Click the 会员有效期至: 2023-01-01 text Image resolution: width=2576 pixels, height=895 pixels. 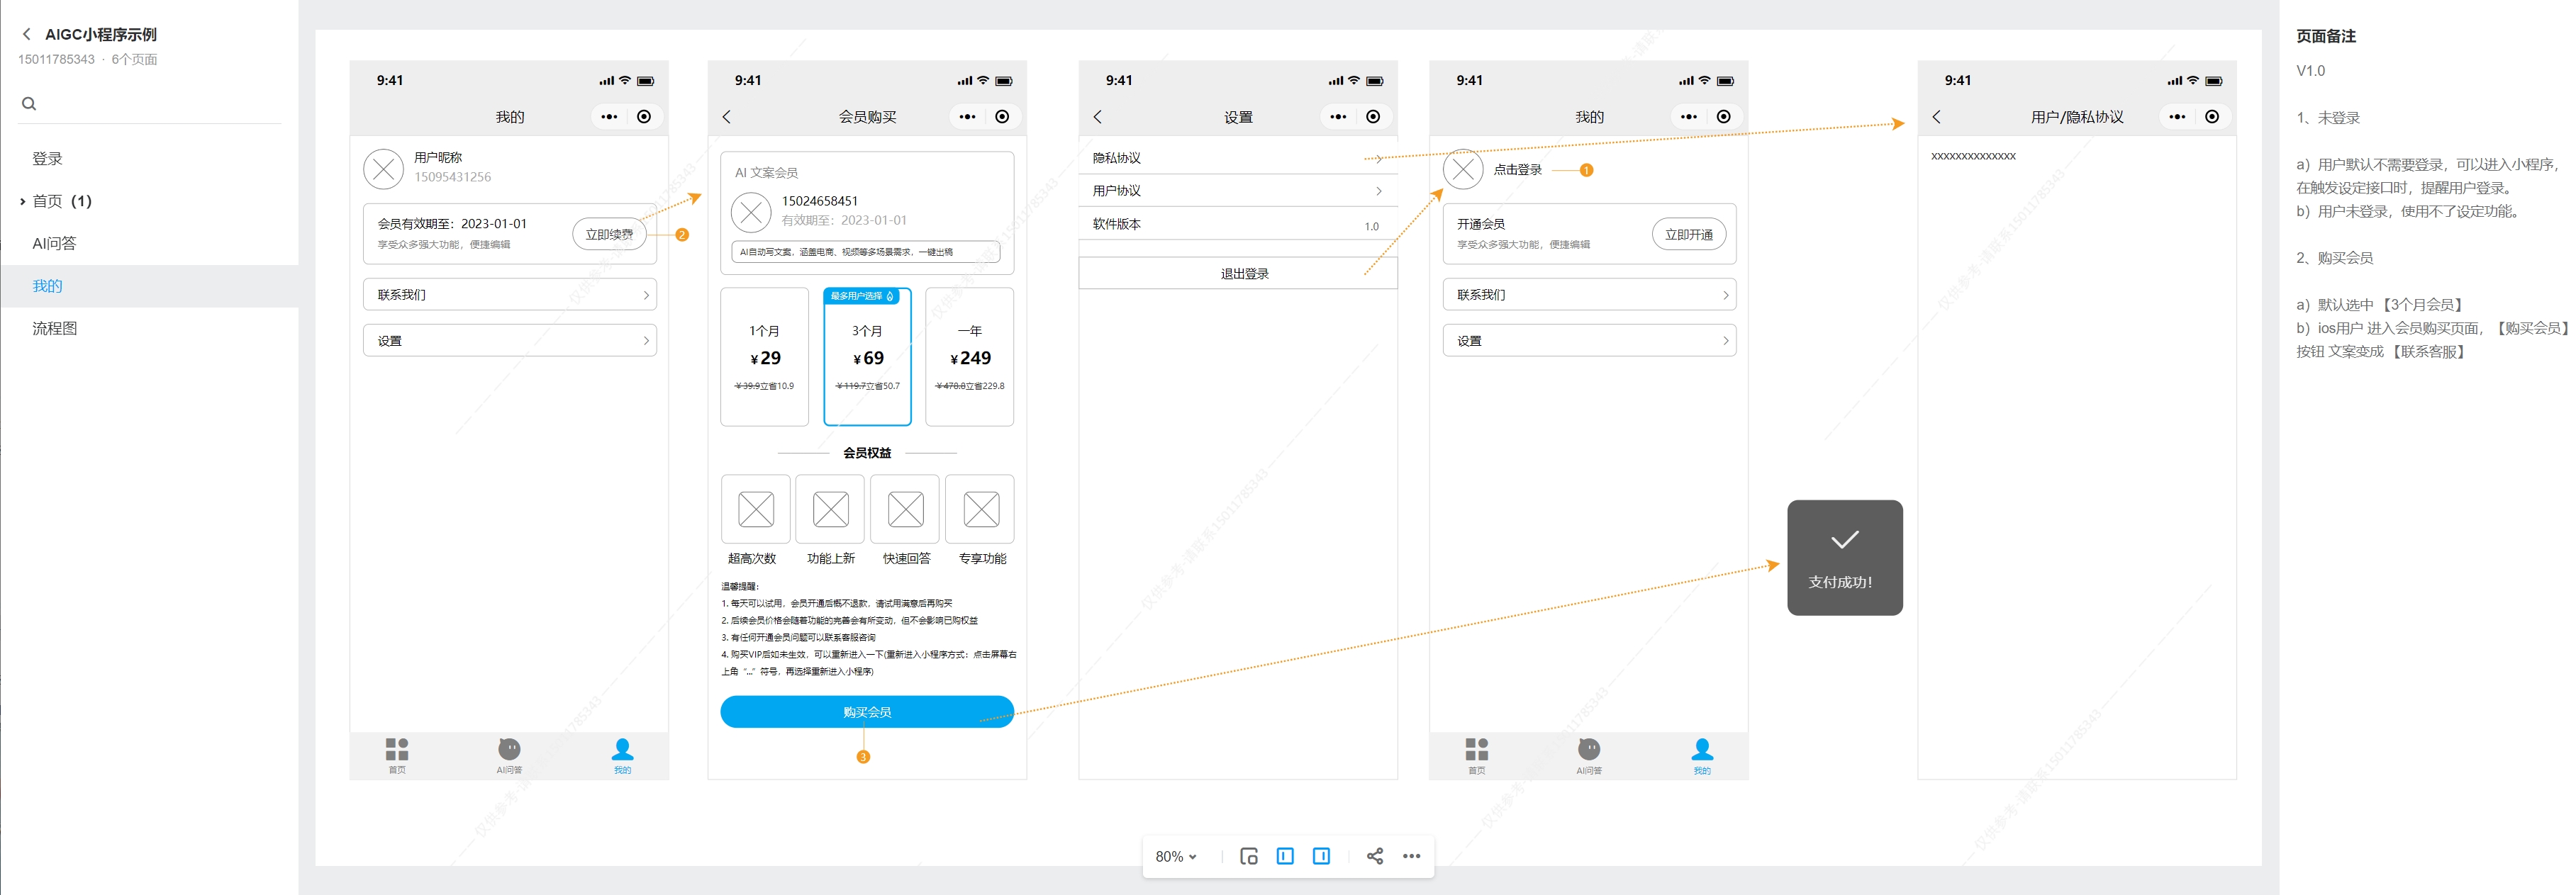click(452, 224)
